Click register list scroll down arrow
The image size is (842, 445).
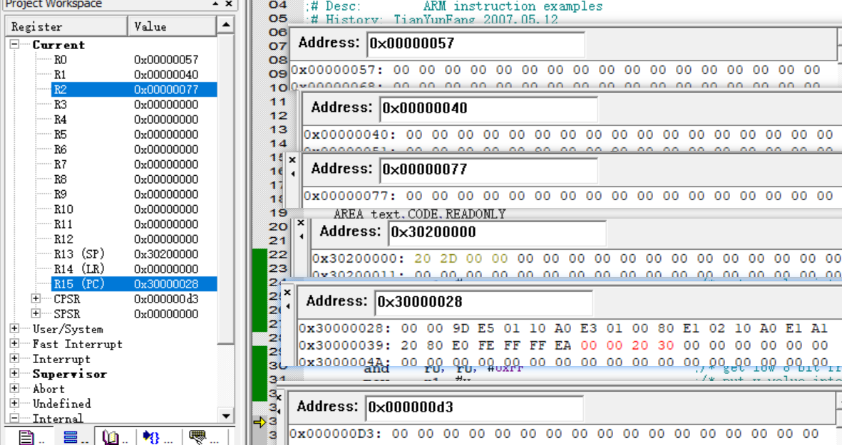[226, 416]
